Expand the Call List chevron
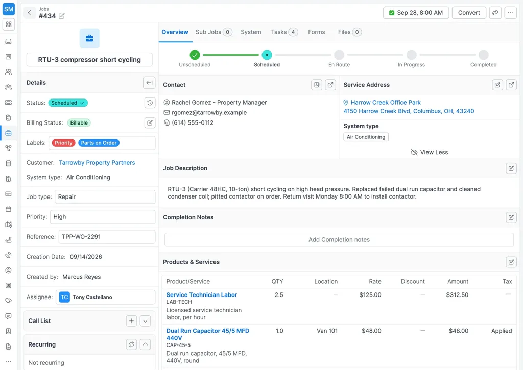523x370 pixels. (x=145, y=320)
